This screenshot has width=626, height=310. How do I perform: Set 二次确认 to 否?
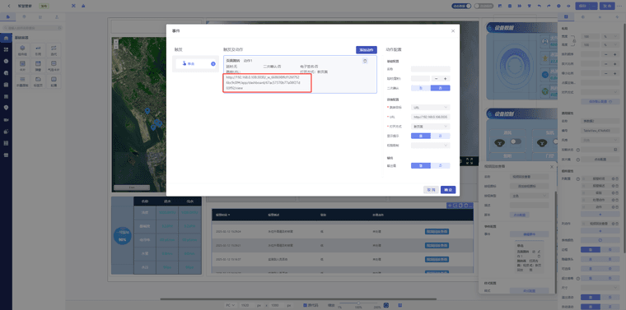441,88
